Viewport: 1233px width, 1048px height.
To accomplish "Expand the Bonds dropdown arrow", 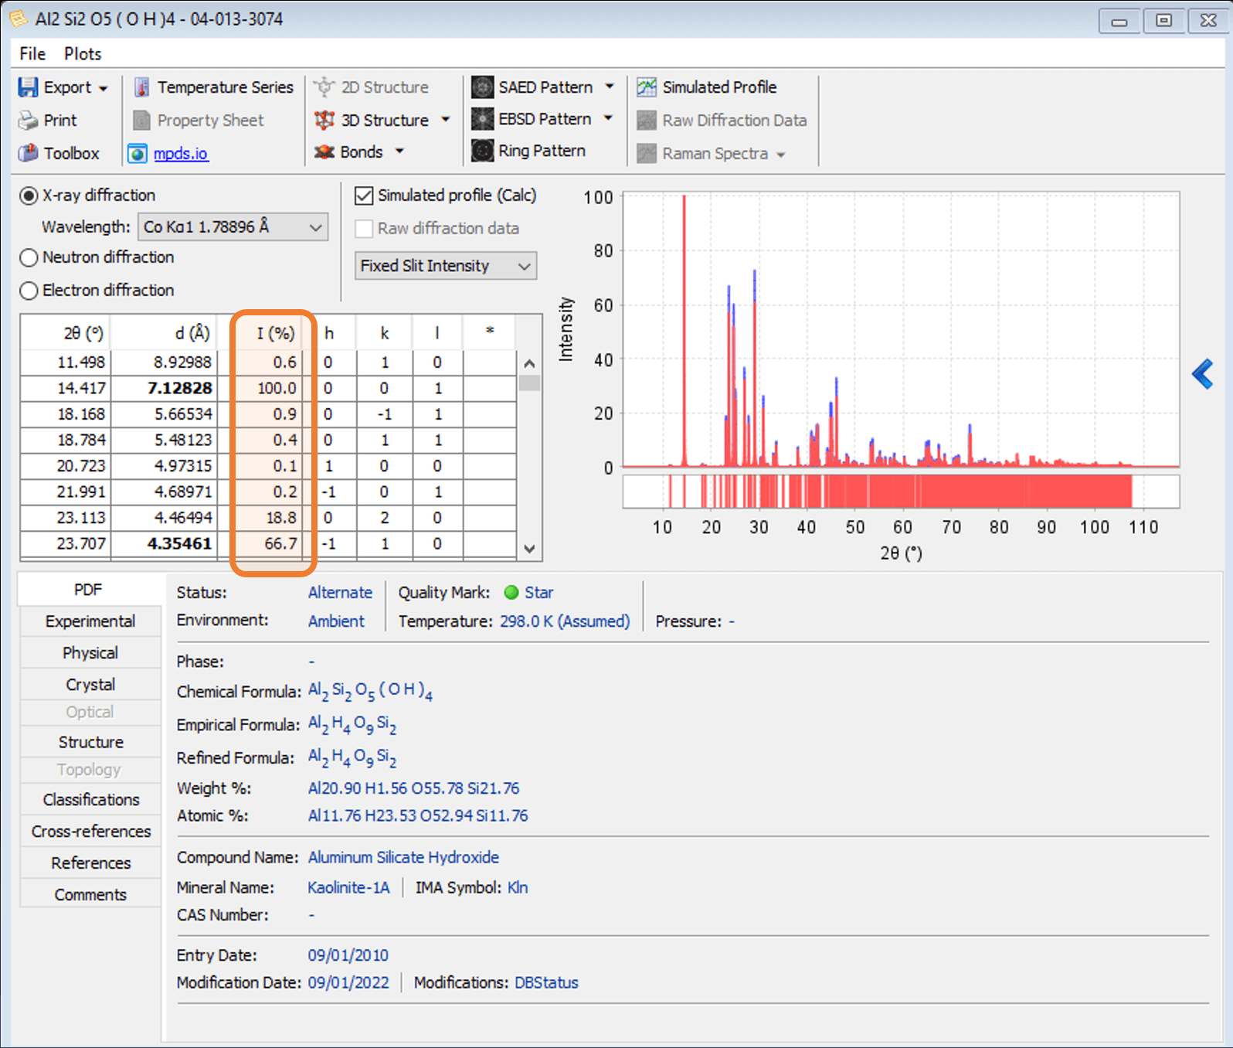I will [399, 151].
